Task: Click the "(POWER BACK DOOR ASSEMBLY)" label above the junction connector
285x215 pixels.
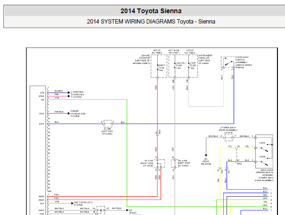Action: (228, 129)
